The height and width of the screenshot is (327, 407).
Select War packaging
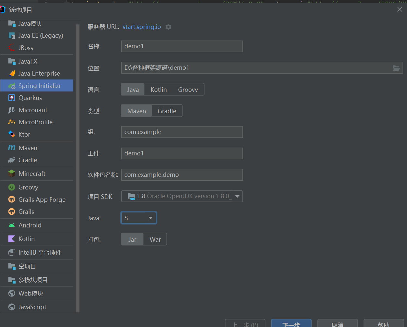click(155, 239)
